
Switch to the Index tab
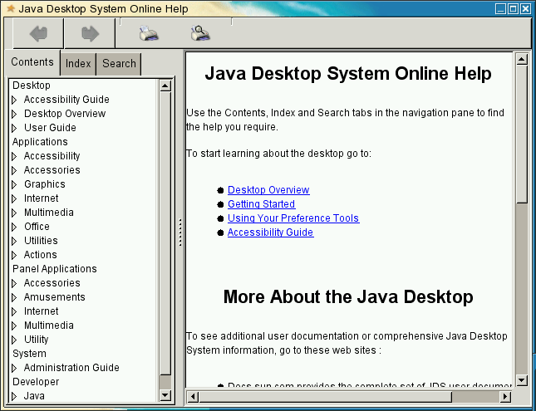coord(78,64)
